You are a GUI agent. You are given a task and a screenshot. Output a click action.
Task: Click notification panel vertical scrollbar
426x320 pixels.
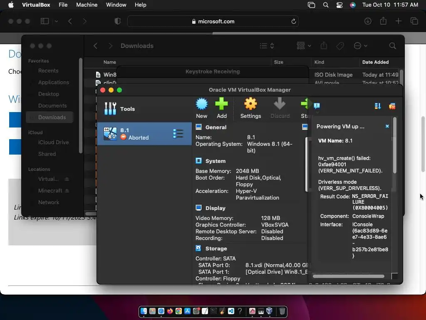394,145
